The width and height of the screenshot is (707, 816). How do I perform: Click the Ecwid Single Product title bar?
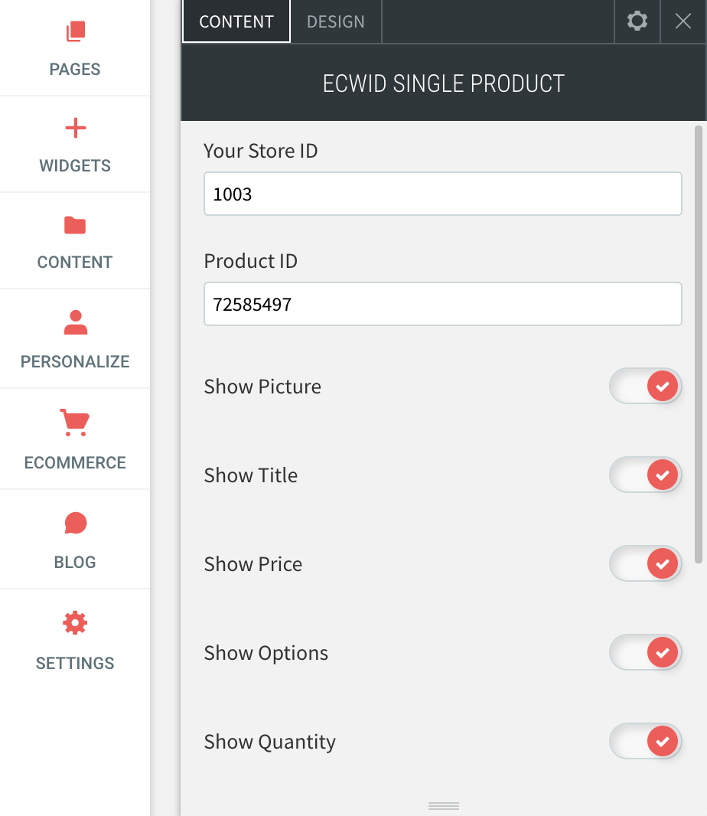[444, 83]
